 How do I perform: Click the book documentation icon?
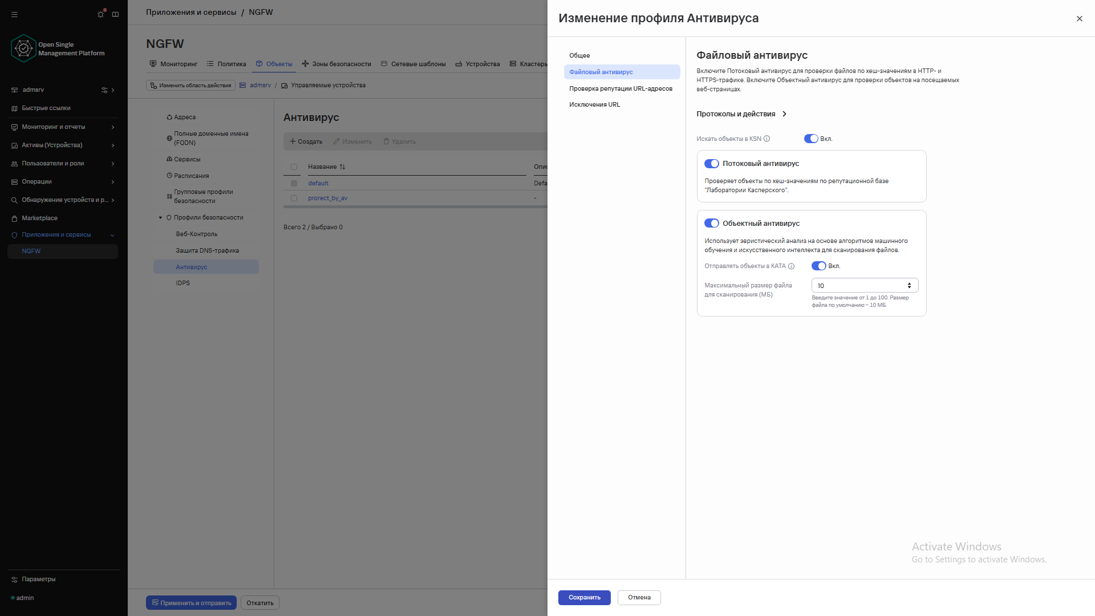coord(116,15)
